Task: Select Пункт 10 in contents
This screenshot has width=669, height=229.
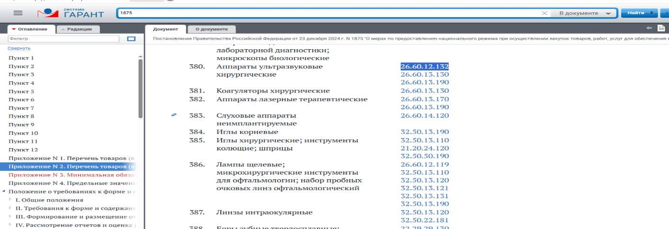Action: pyautogui.click(x=23, y=133)
